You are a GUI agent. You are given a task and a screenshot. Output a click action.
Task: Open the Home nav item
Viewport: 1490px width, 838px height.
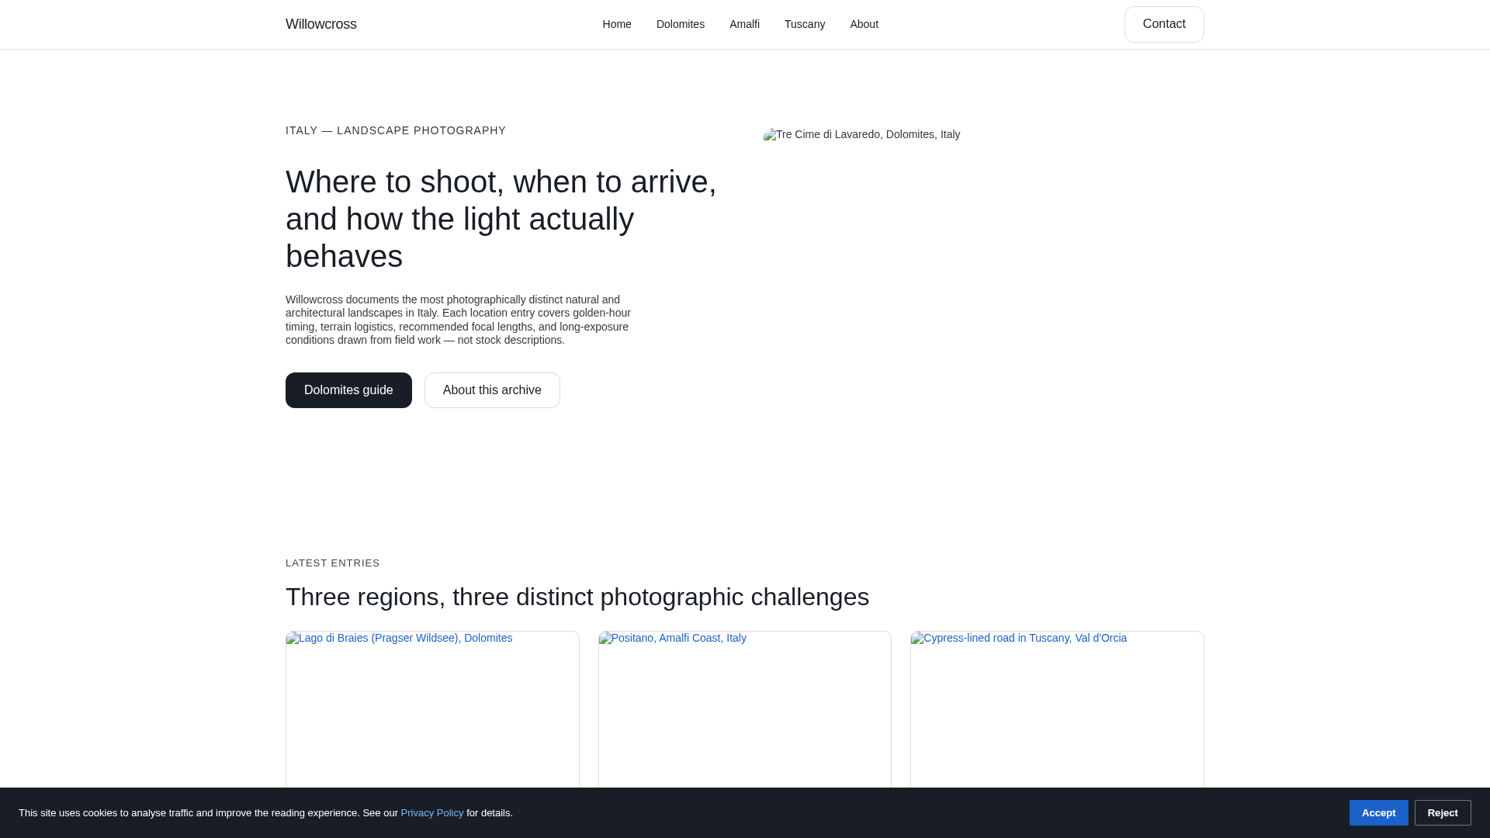(x=616, y=24)
